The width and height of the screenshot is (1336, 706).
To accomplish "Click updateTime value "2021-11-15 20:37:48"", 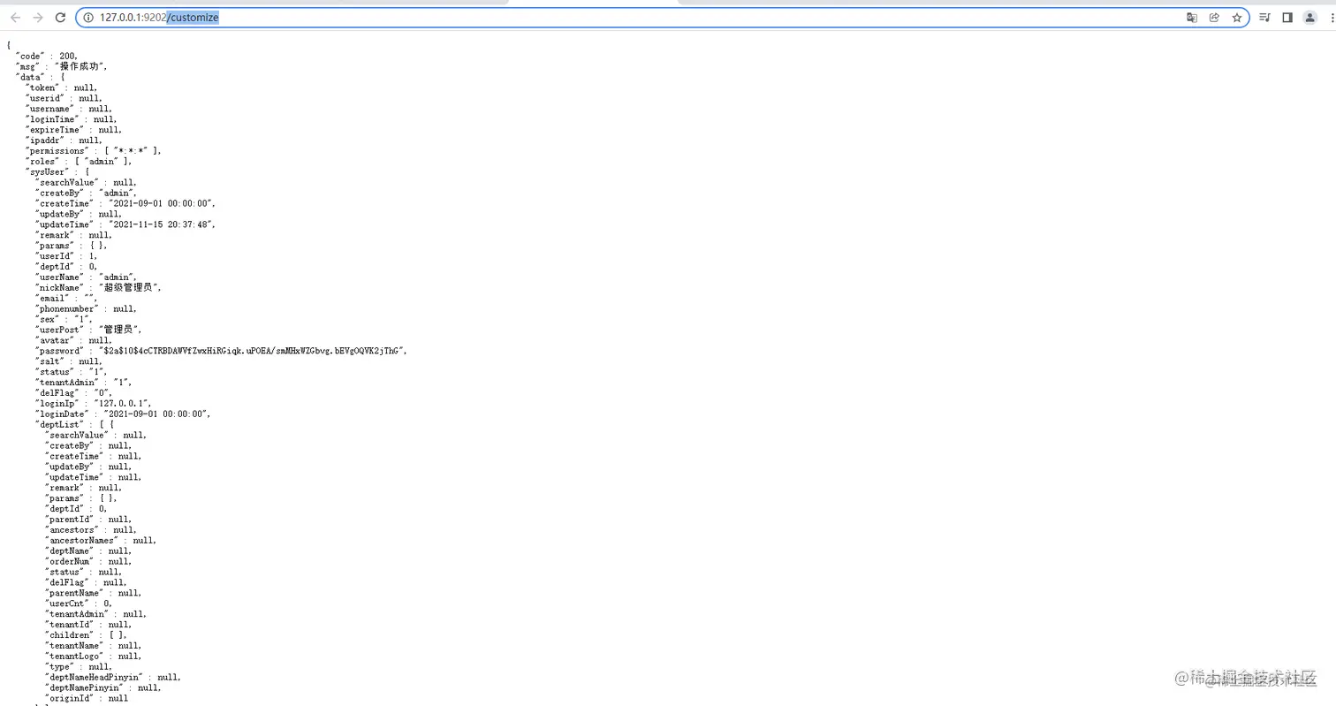I will tap(162, 224).
